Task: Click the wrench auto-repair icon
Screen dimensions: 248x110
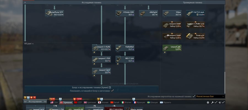Action: (x=212, y=102)
